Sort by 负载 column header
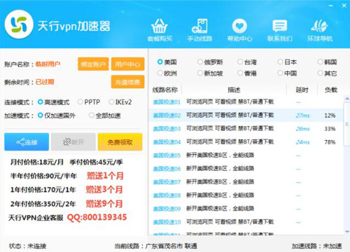This screenshot has height=252, width=350. click(x=331, y=90)
